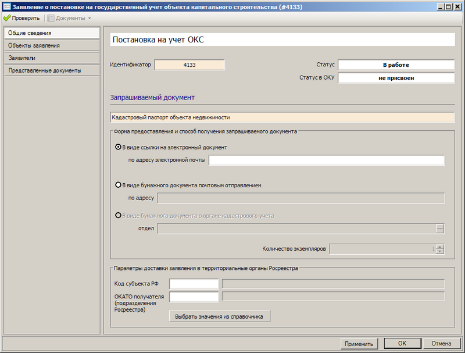
Task: Click the Применить button
Action: click(359, 343)
